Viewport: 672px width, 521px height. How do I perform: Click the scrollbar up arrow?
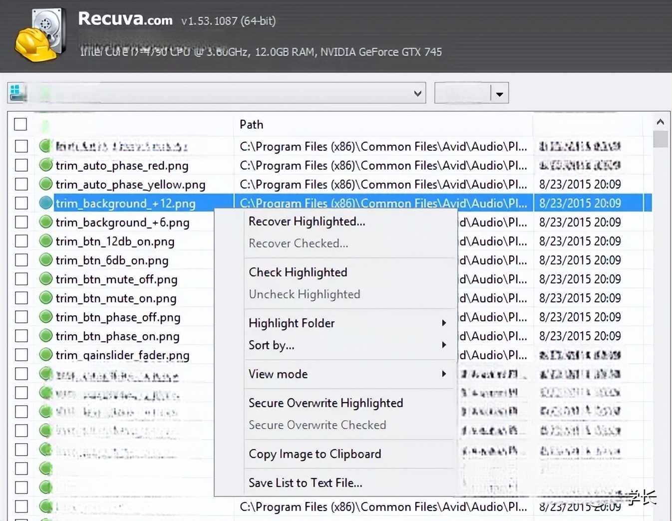click(x=660, y=122)
